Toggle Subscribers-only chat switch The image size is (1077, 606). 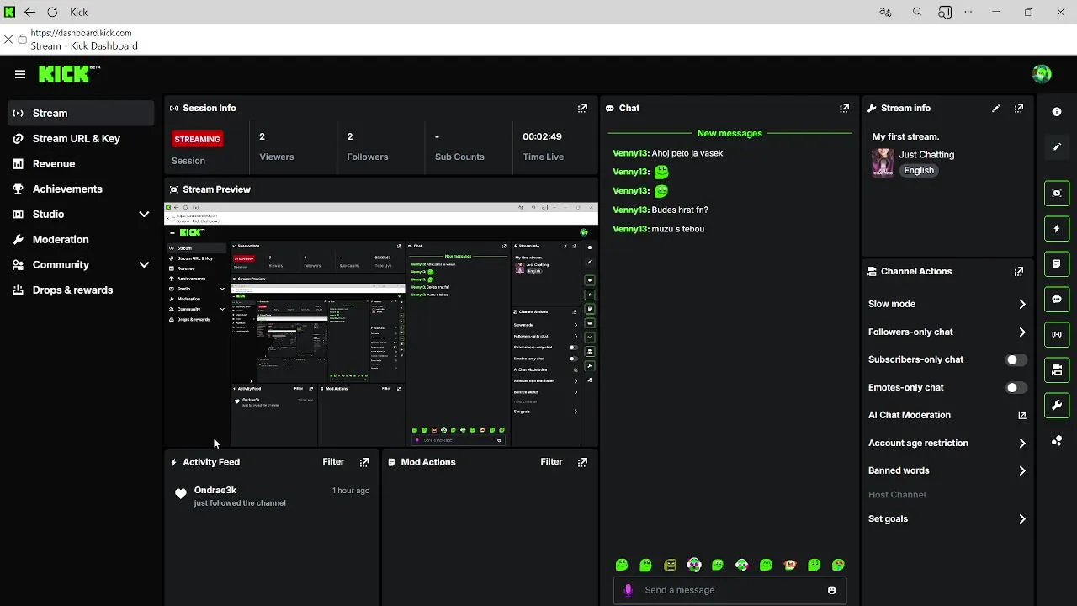tap(1016, 359)
